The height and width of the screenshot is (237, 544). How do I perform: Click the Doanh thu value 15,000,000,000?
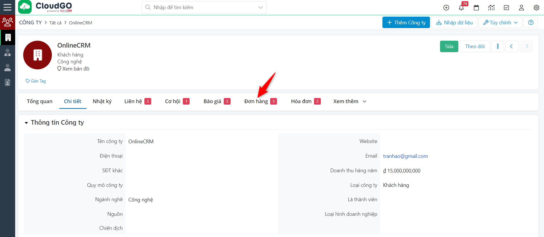[x=402, y=171]
